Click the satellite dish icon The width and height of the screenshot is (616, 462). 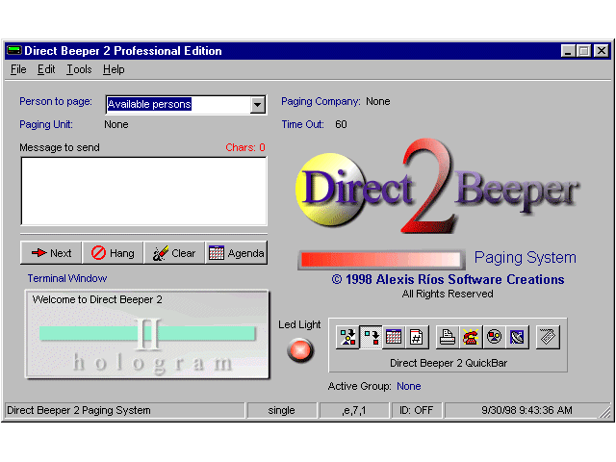517,337
